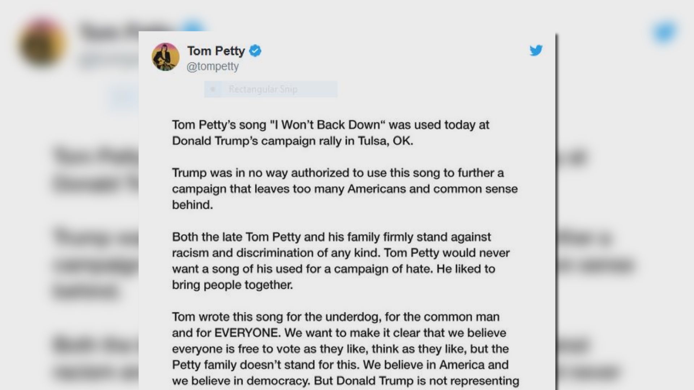Click the blurred verified badge in the background
The width and height of the screenshot is (694, 390).
(193, 26)
